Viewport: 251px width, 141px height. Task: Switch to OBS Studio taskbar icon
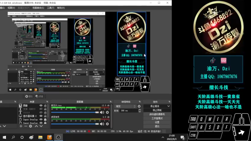[58, 137]
